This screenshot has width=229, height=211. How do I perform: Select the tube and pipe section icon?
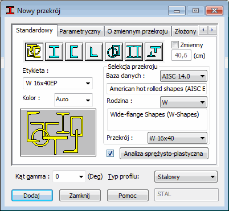(114, 52)
